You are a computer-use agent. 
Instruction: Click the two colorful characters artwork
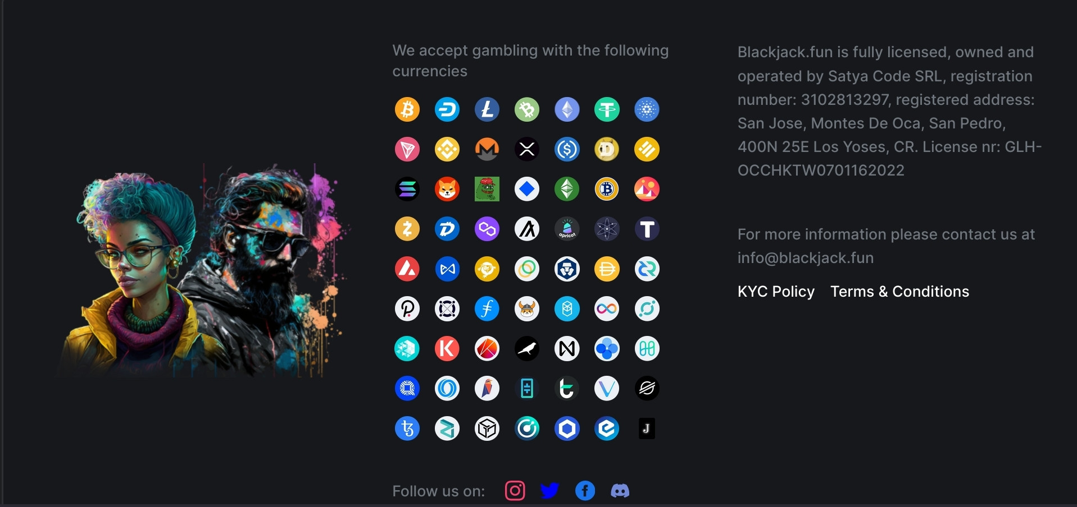click(x=204, y=270)
